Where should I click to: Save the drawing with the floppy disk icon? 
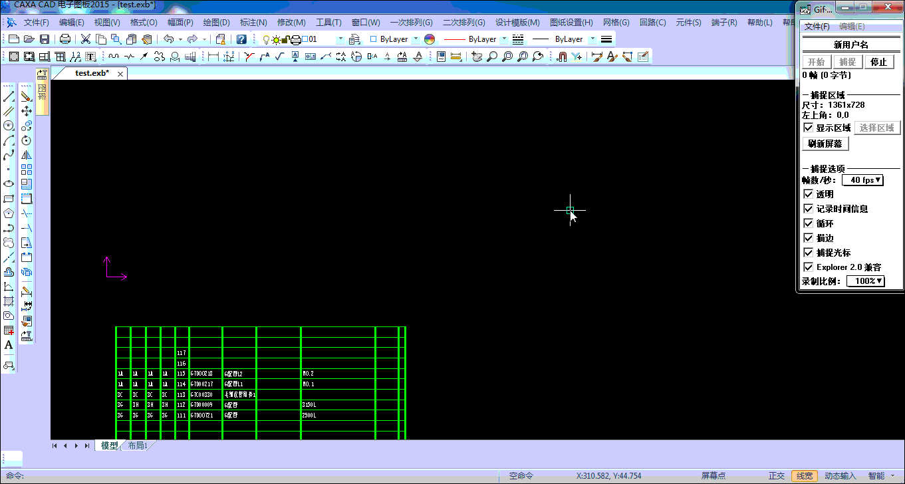pos(44,39)
